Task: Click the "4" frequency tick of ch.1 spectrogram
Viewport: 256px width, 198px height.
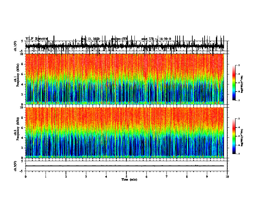Action: click(23, 84)
